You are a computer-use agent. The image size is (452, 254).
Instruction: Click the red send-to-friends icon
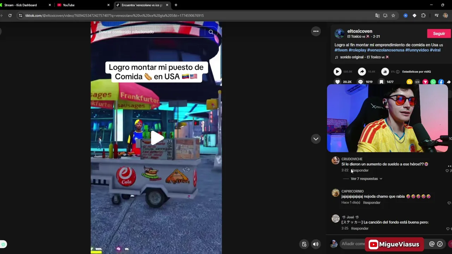click(x=425, y=82)
